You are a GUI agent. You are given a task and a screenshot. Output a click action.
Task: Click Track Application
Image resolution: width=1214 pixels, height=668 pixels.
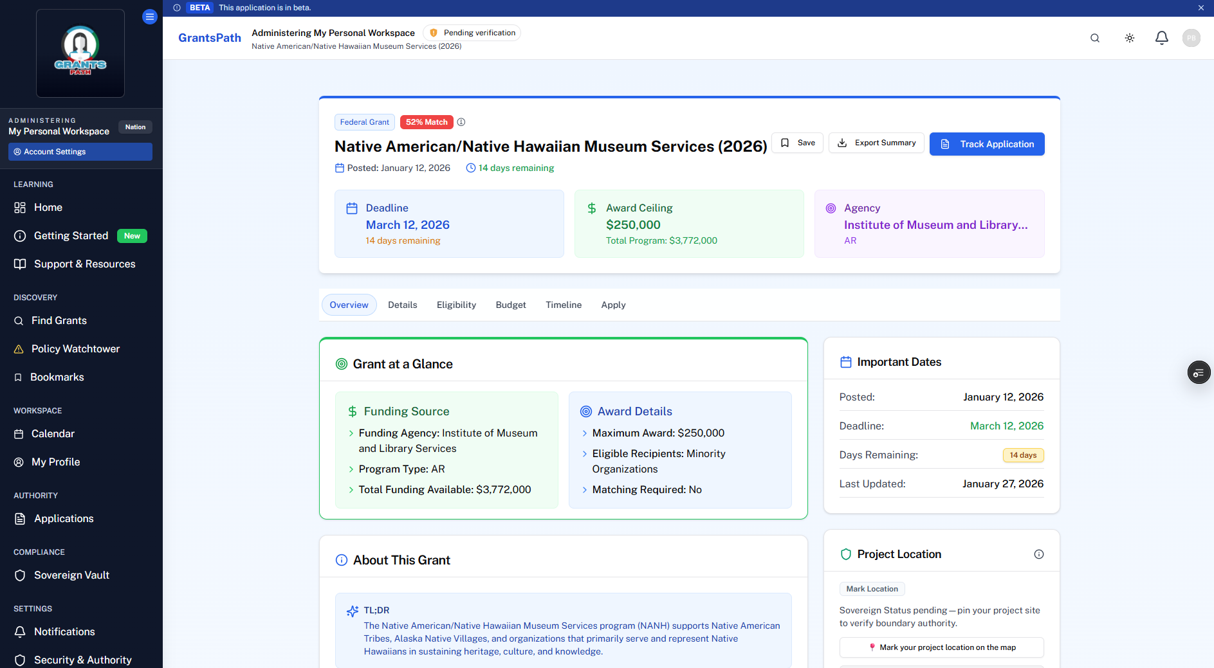[987, 144]
